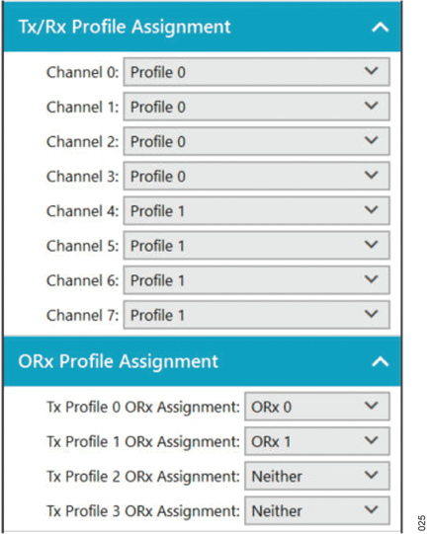The image size is (430, 534).
Task: Click the 'Channel 7:' label
Action: (82, 315)
